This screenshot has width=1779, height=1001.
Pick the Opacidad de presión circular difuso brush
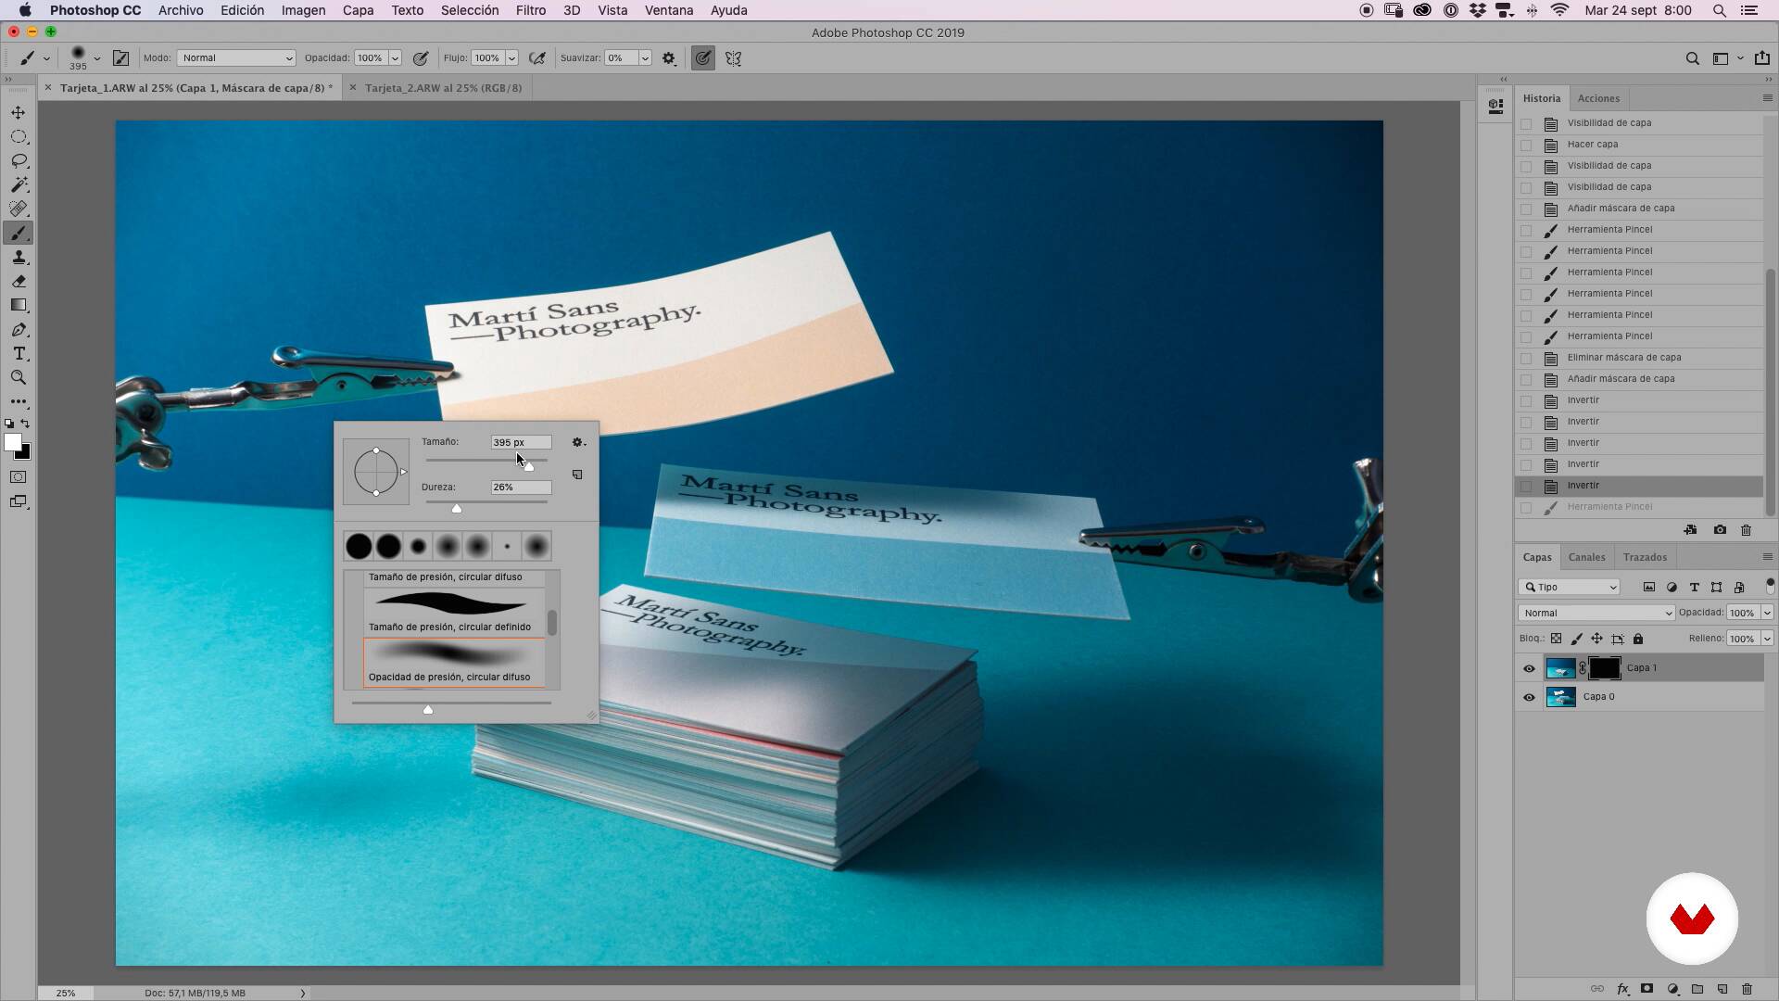454,663
